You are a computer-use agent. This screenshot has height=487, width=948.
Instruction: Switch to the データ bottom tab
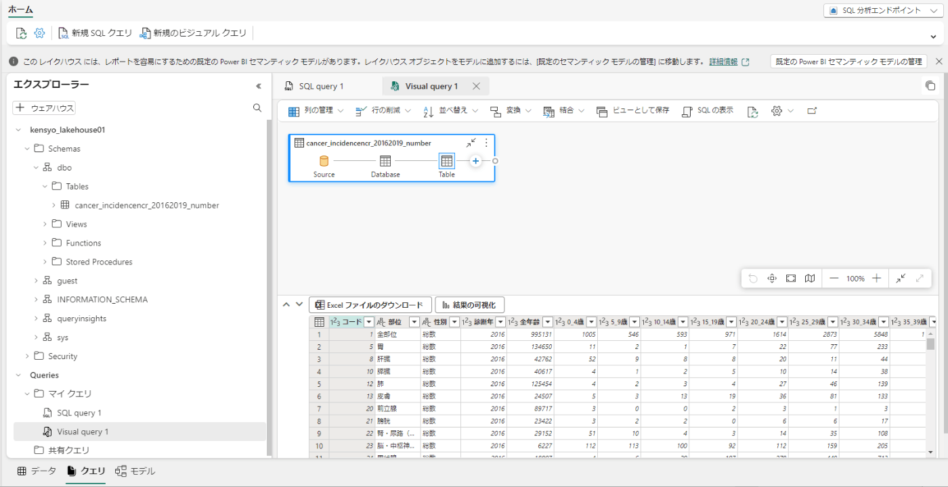click(x=37, y=471)
